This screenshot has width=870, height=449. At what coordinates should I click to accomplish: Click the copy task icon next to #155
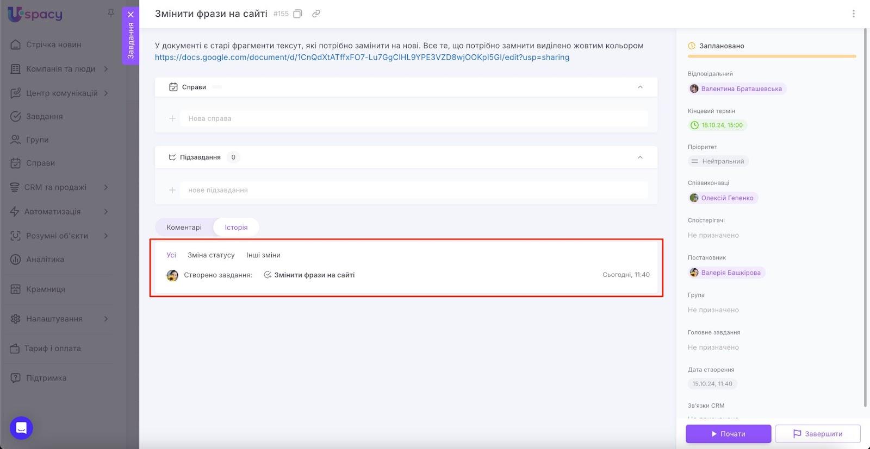tap(297, 14)
